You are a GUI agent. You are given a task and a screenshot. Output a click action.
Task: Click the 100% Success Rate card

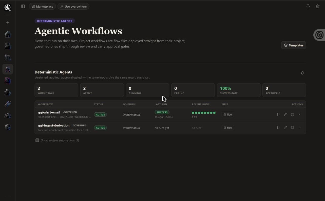coord(239,90)
